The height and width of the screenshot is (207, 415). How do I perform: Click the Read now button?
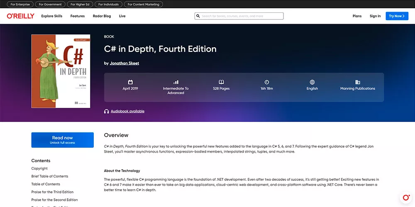click(63, 140)
